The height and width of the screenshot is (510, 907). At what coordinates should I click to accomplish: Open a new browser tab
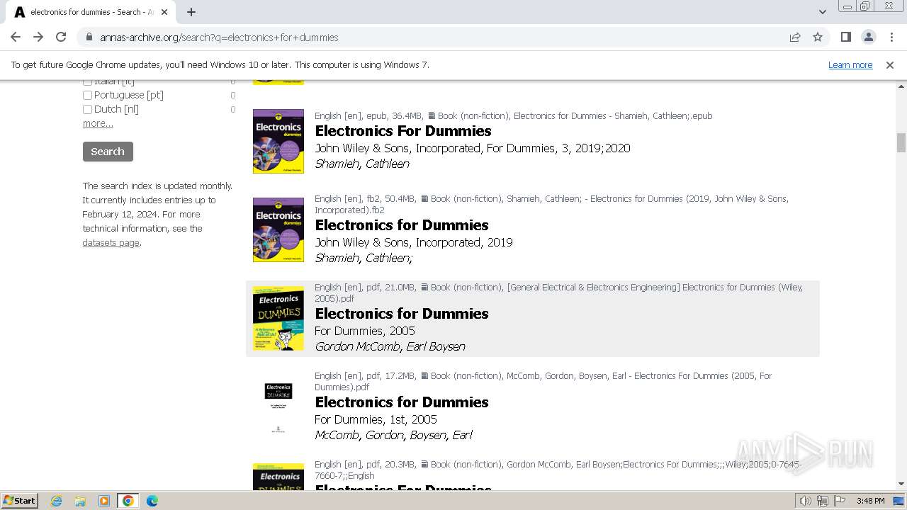click(191, 12)
